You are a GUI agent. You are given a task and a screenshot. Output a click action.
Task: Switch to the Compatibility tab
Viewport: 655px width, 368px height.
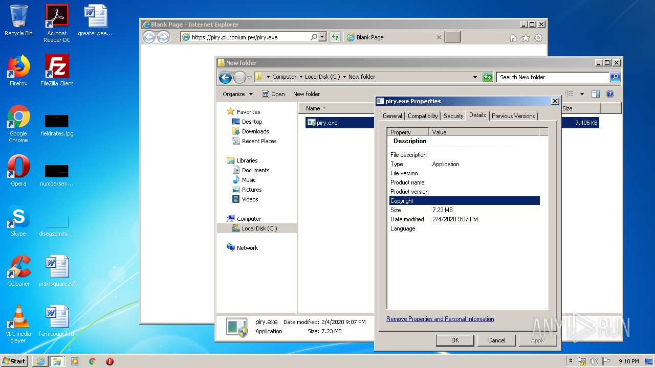coord(423,116)
